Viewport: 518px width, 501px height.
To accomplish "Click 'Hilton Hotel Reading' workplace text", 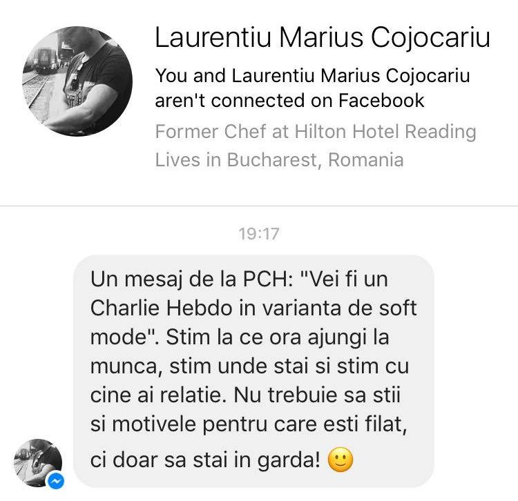I will coord(385,132).
